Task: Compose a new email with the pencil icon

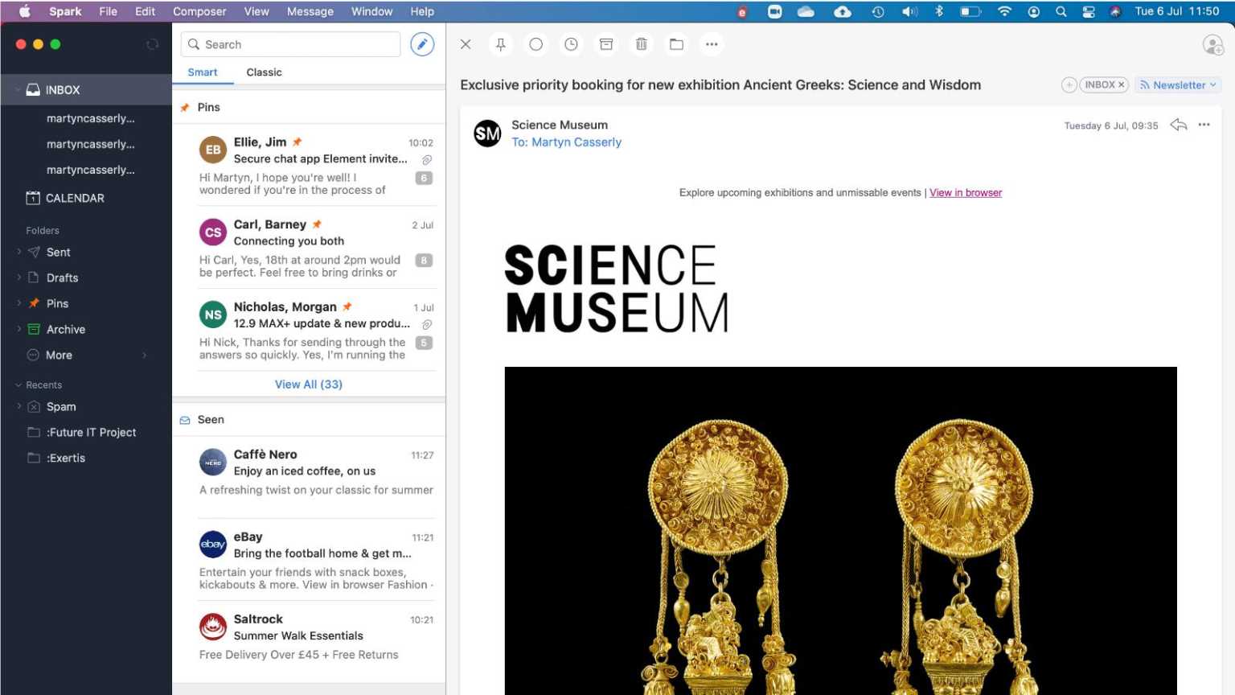Action: 421,44
